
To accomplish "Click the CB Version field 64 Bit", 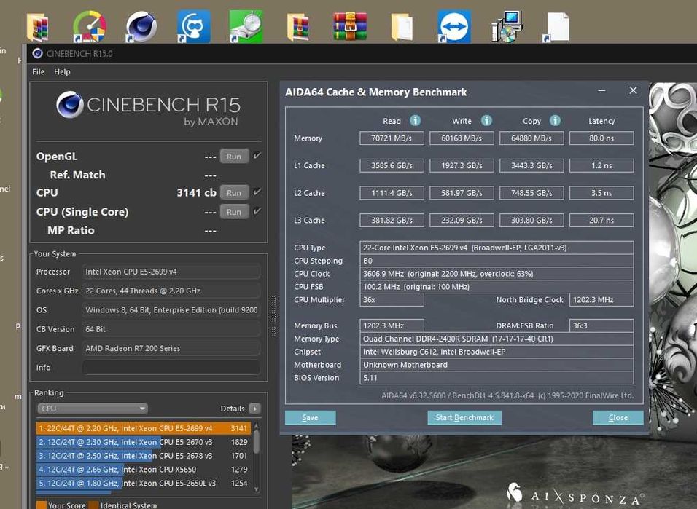I will (x=171, y=329).
